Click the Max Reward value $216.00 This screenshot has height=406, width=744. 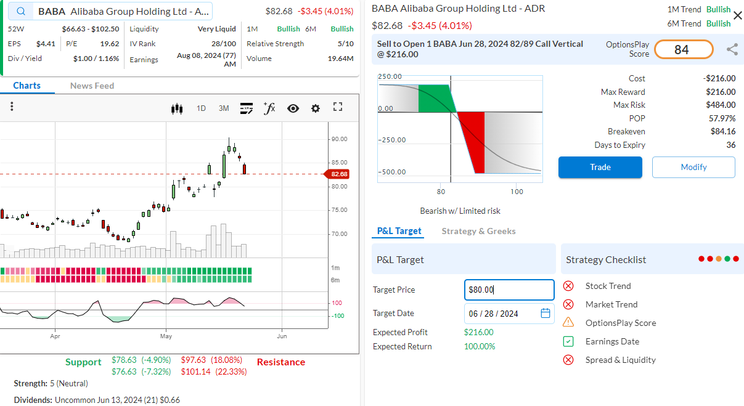(x=721, y=92)
